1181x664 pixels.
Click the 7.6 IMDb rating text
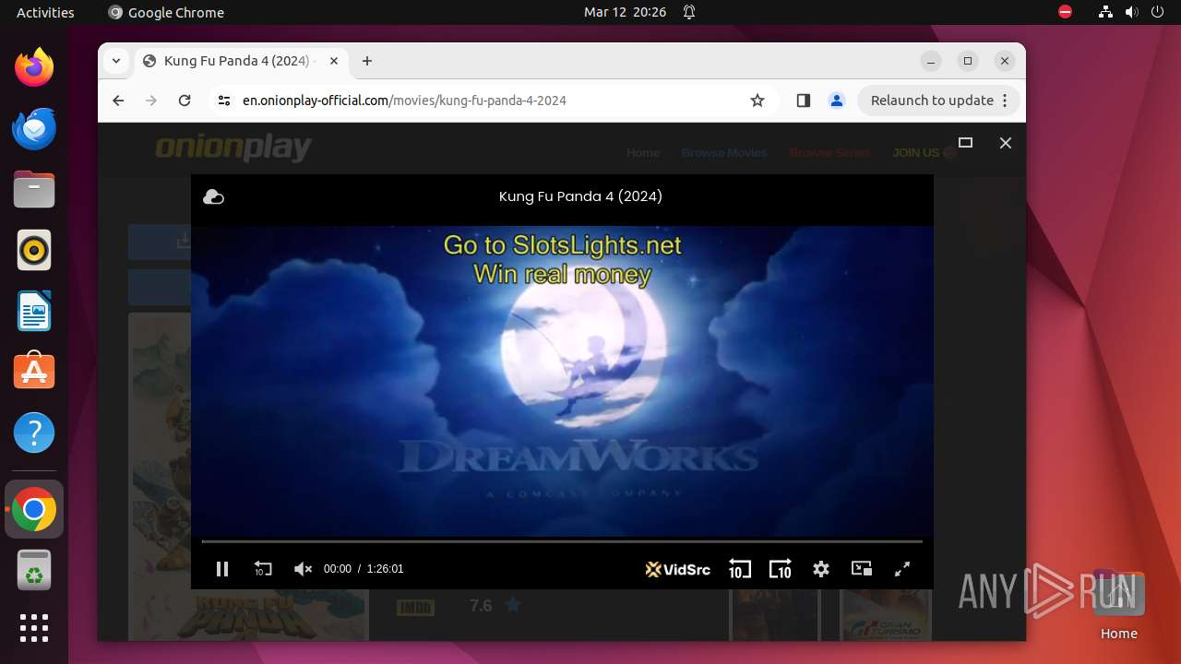coord(481,606)
